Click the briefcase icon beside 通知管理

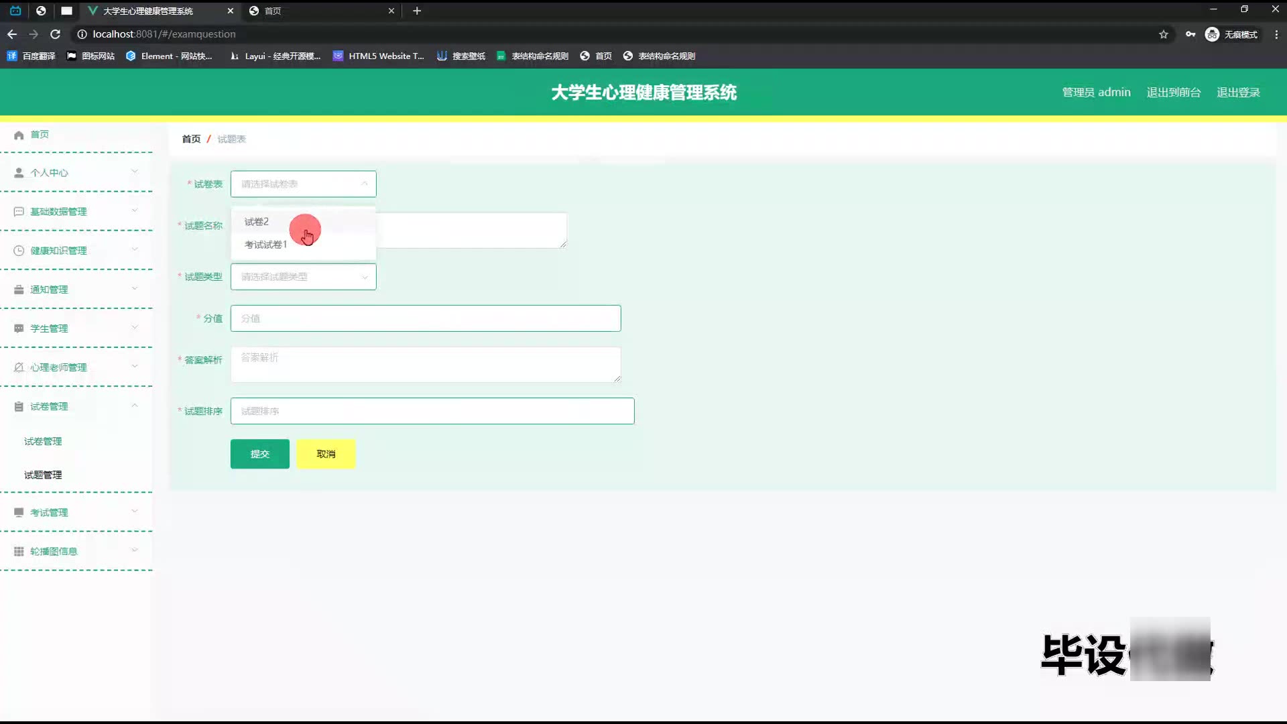[x=19, y=290]
